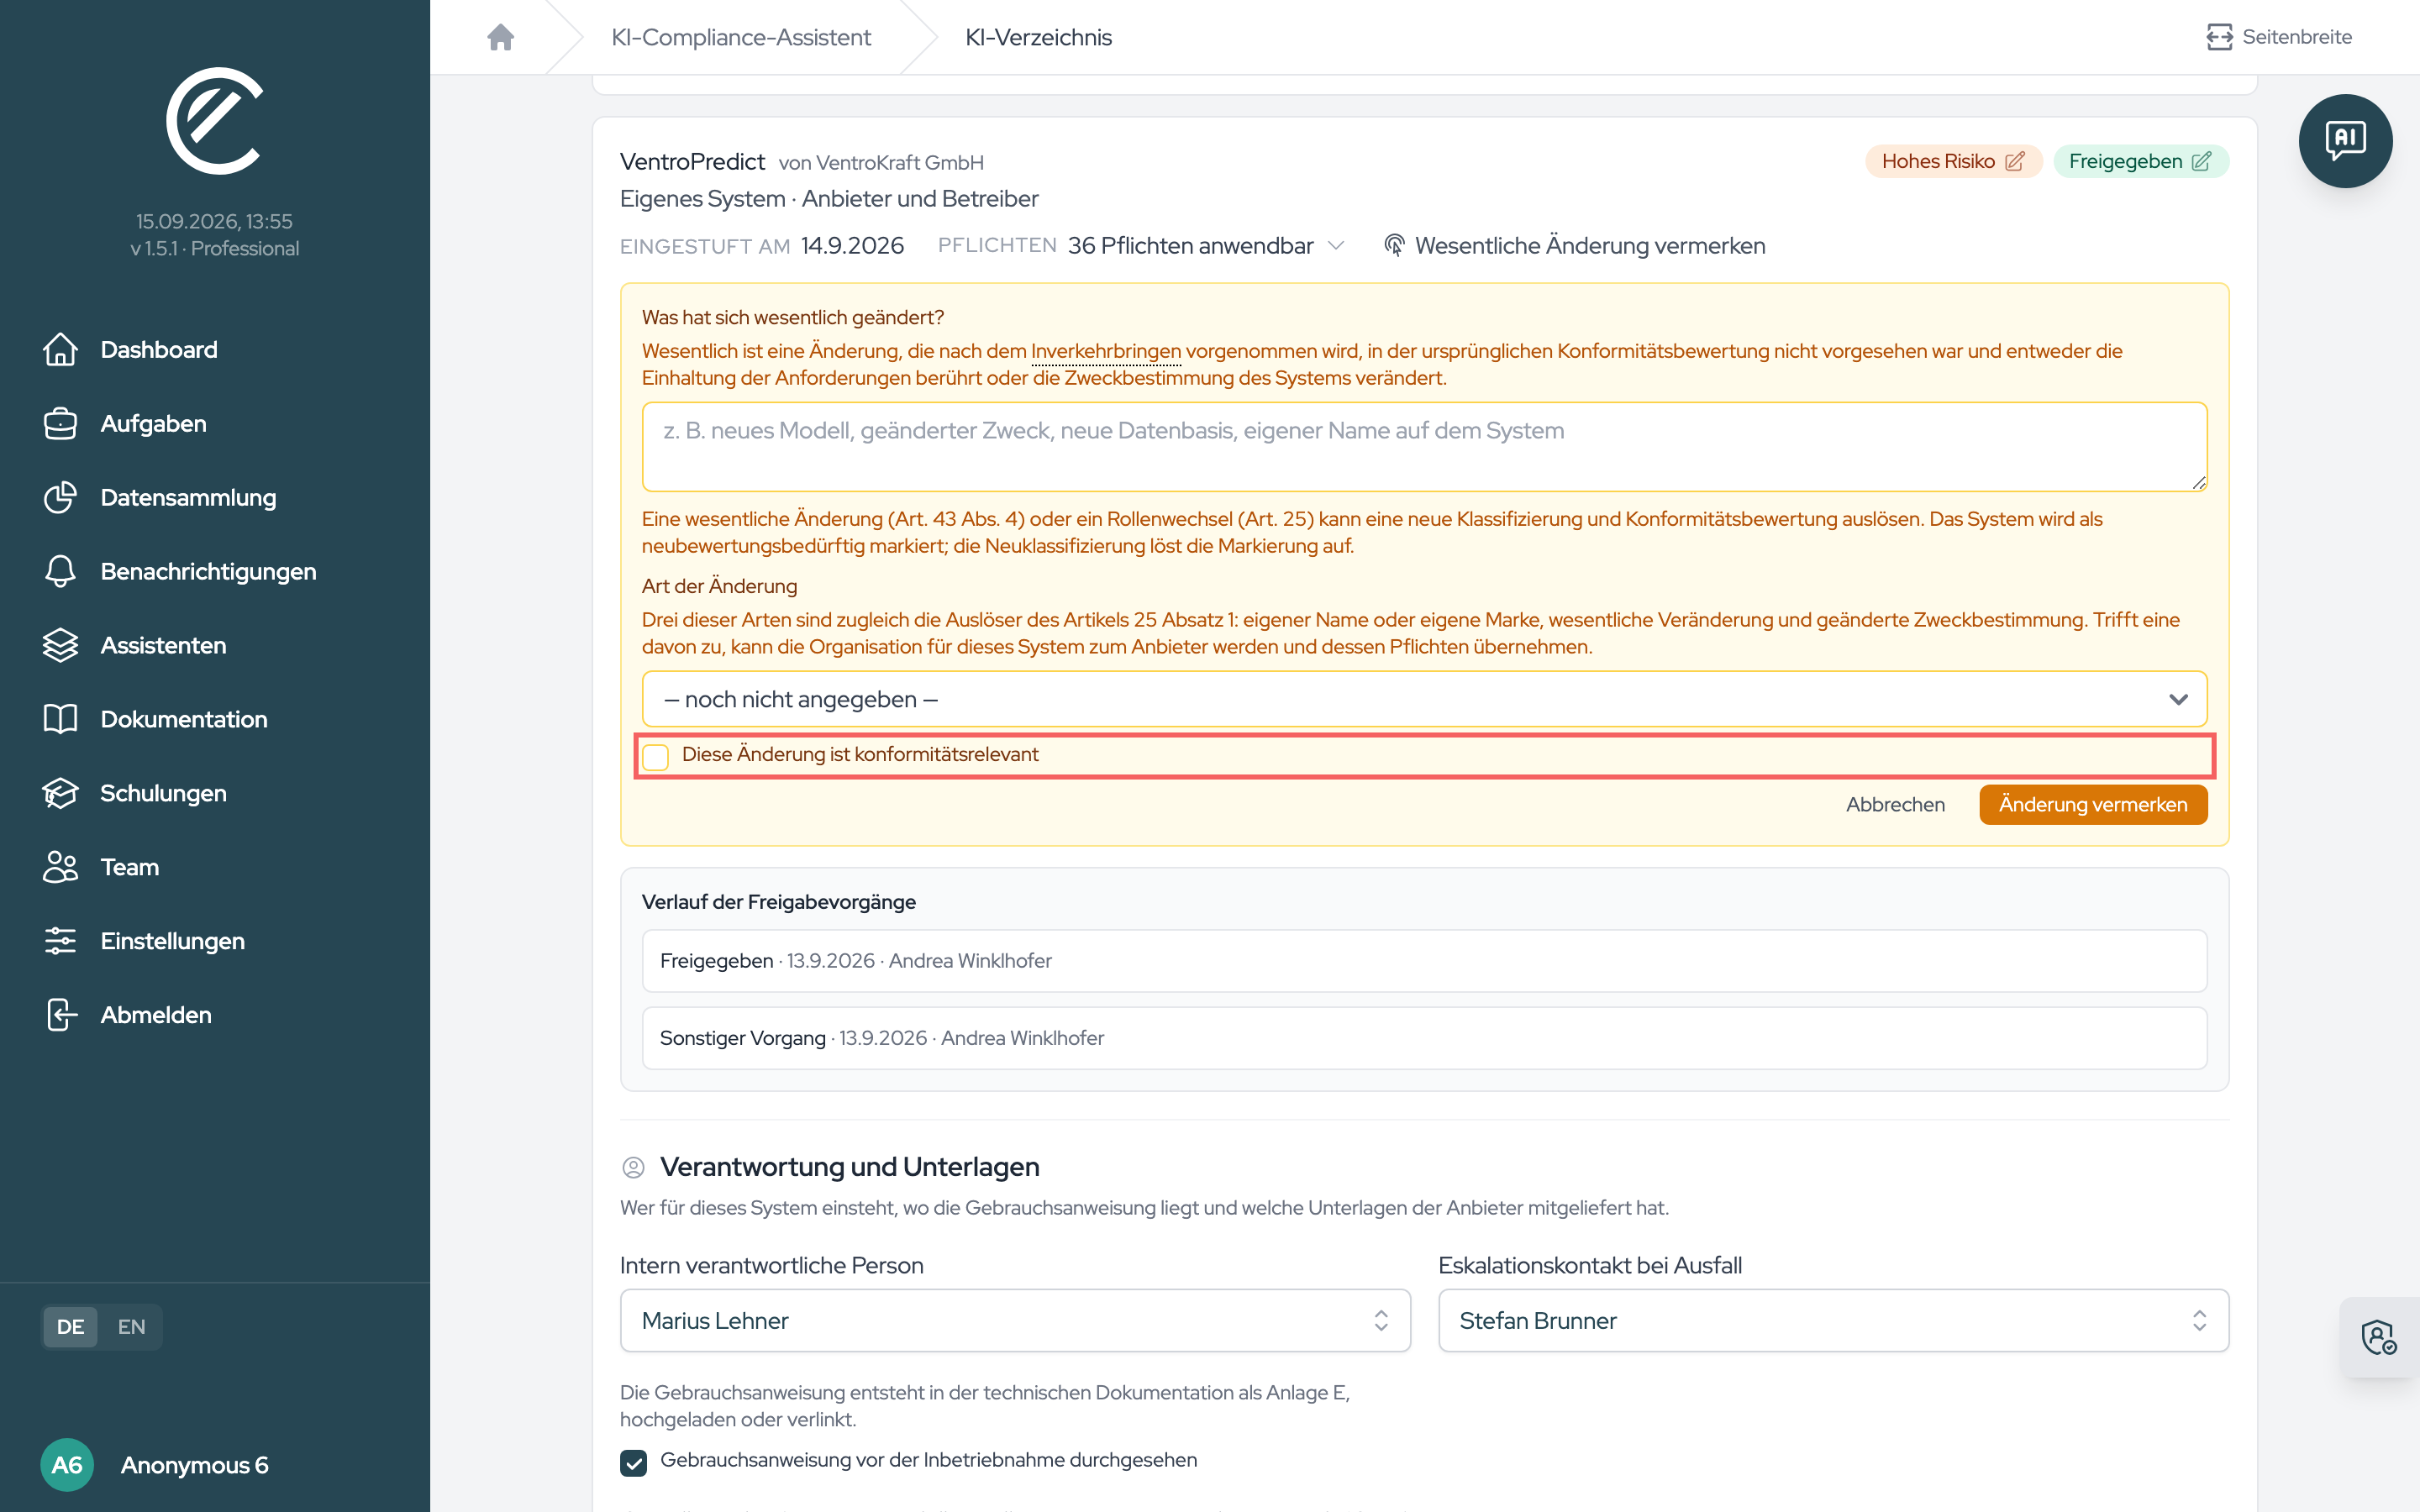
Task: Open the home breadcrumb icon
Action: 501,37
